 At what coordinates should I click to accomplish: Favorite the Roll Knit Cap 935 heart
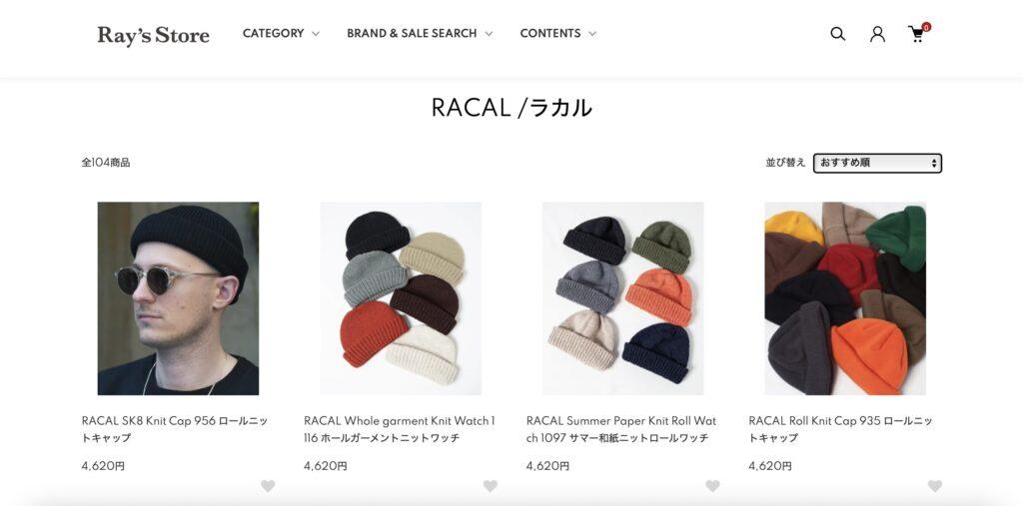935,486
